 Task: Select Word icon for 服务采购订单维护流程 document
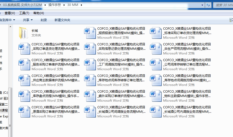click(x=24, y=64)
